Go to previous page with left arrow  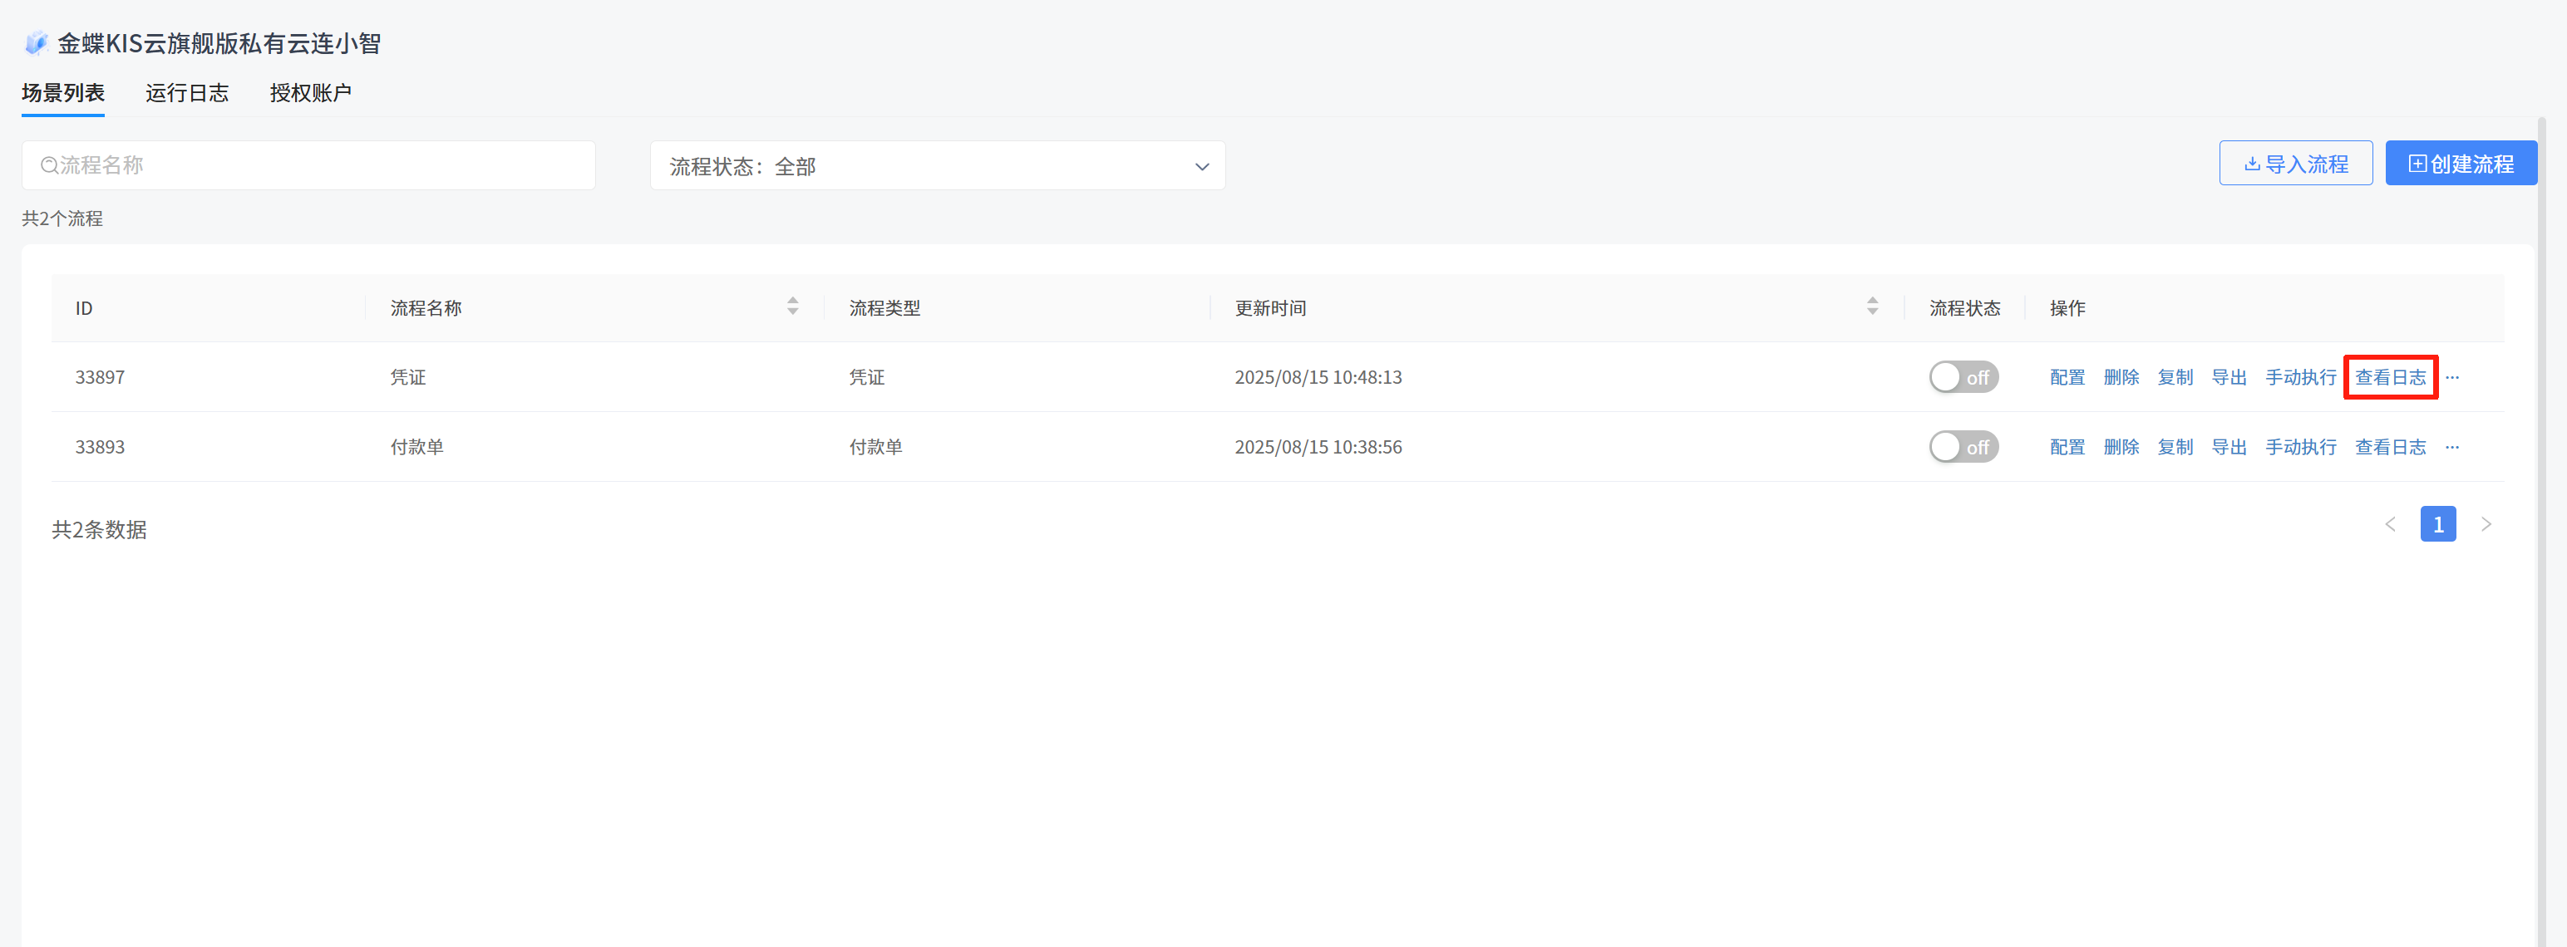pyautogui.click(x=2390, y=525)
